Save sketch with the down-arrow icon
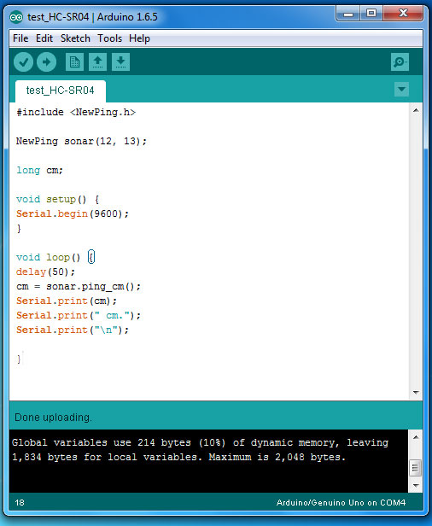The width and height of the screenshot is (432, 526). pyautogui.click(x=120, y=62)
